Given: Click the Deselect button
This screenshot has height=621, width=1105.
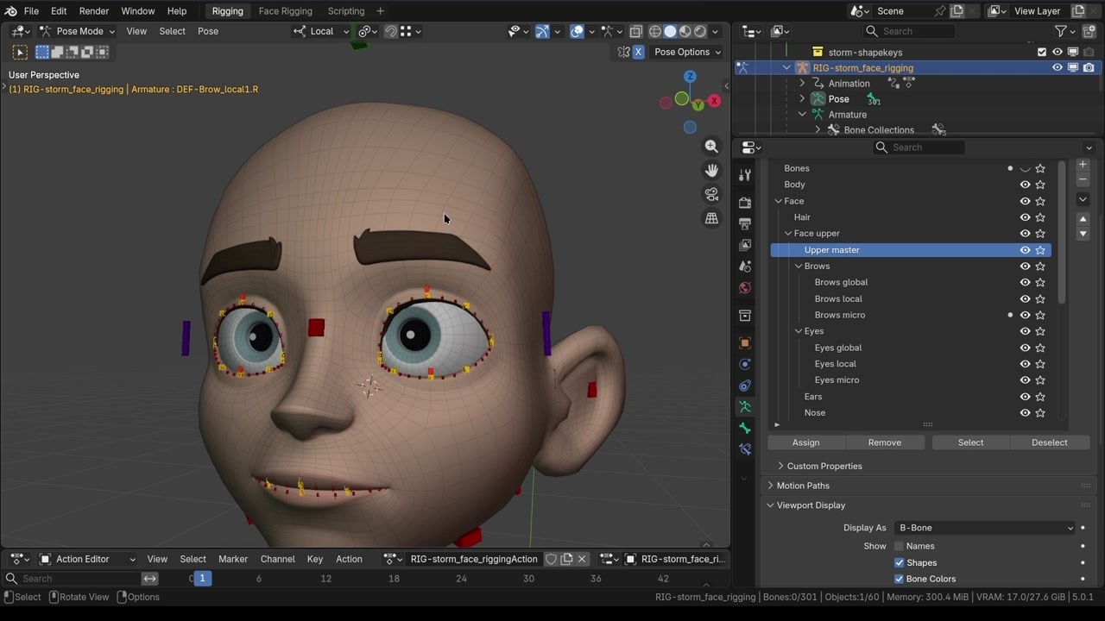Looking at the screenshot, I should (1049, 442).
